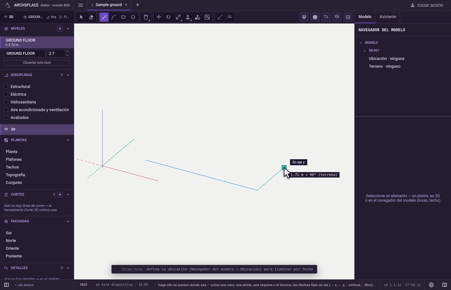The width and height of the screenshot is (451, 290).
Task: Select the rotate tool
Action: click(x=168, y=17)
